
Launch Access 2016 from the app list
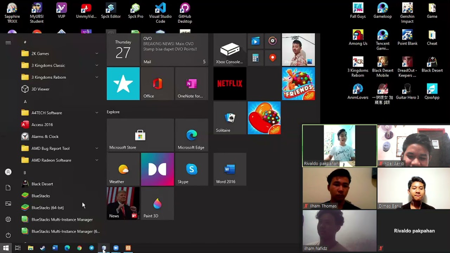(60, 125)
